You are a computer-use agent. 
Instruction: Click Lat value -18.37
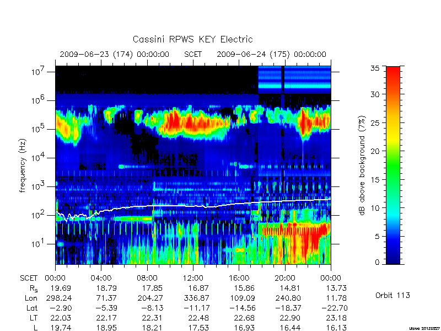[288, 308]
